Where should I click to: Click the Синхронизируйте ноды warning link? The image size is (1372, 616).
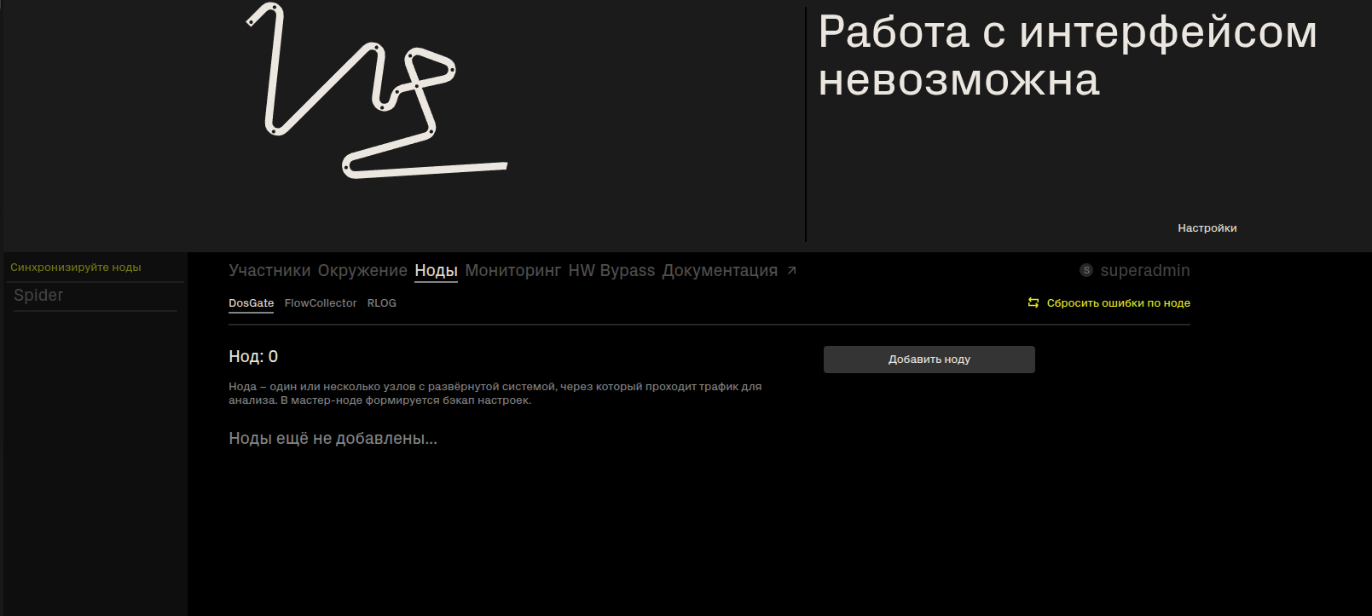click(x=76, y=268)
